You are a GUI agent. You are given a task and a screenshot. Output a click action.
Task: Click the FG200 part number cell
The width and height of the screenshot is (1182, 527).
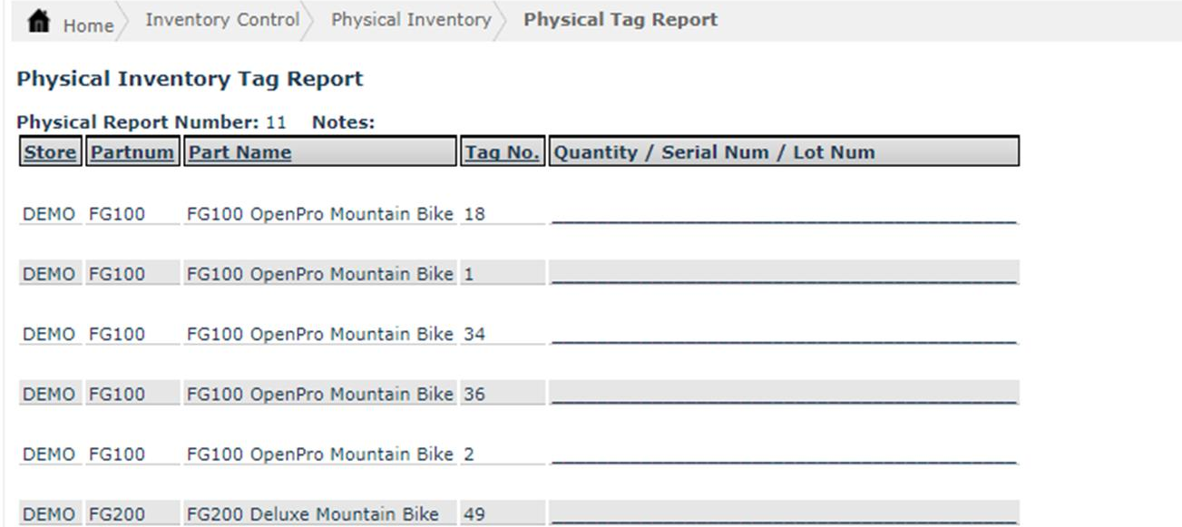tap(116, 514)
